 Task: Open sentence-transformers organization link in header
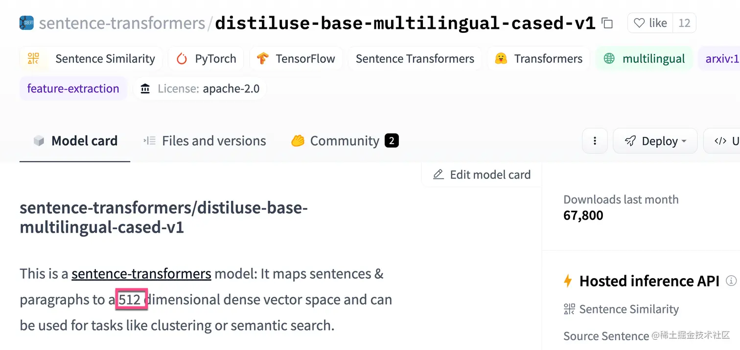(x=122, y=23)
